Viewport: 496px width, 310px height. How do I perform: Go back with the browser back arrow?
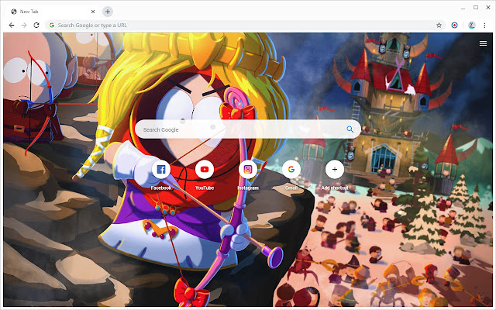pyautogui.click(x=12, y=26)
